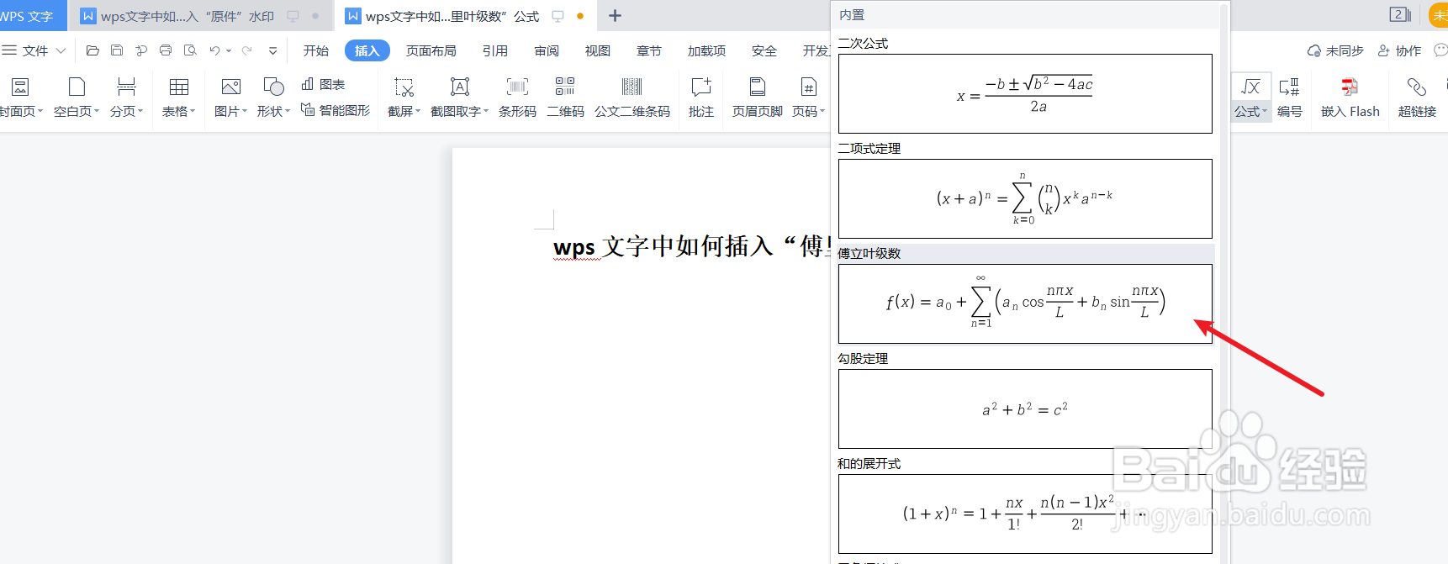Image resolution: width=1448 pixels, height=564 pixels.
Task: Click the window count 2 icon
Action: 1400,14
